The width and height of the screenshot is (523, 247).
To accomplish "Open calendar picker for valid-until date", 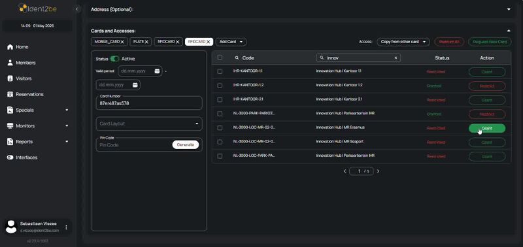I will tap(135, 85).
